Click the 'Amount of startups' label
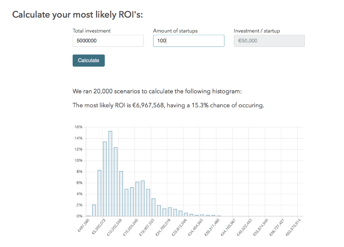The width and height of the screenshot is (344, 247). click(x=175, y=31)
